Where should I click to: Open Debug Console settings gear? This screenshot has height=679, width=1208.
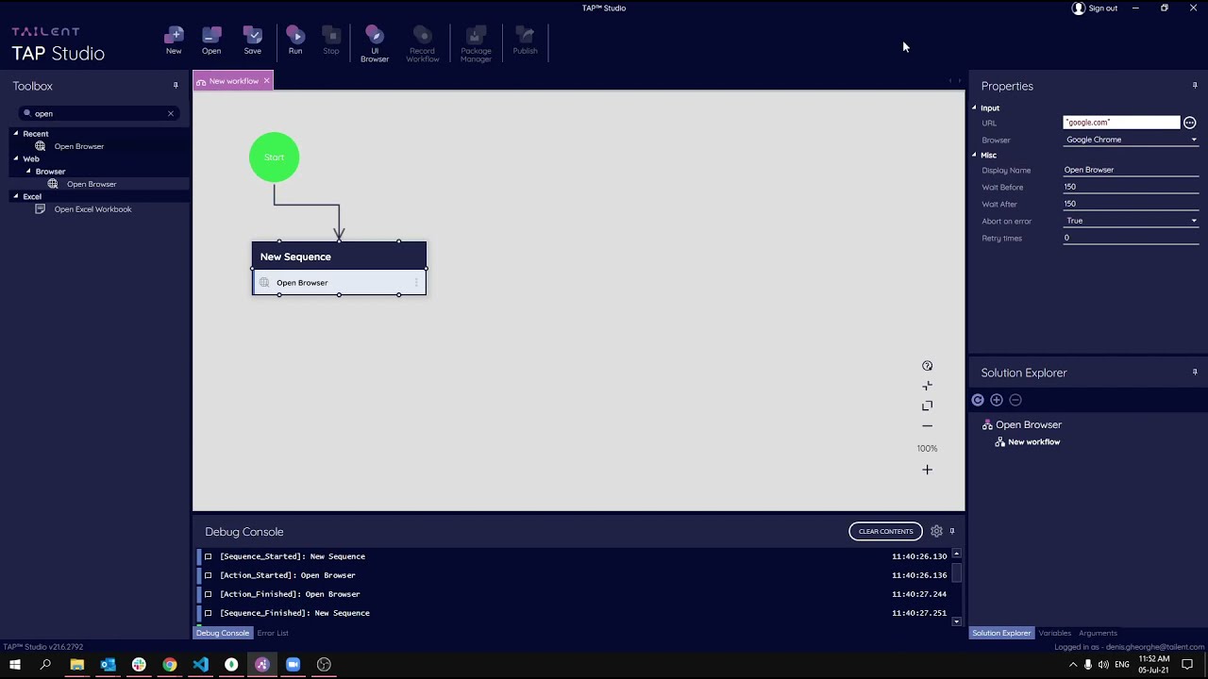click(x=936, y=531)
